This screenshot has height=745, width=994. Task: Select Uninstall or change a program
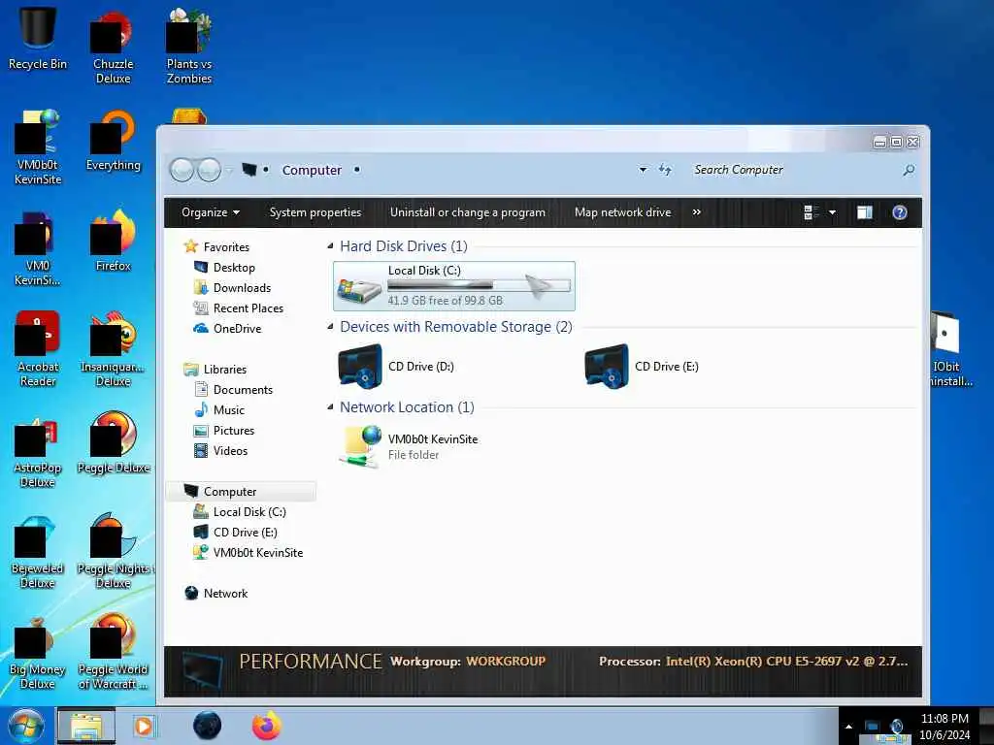pos(467,212)
